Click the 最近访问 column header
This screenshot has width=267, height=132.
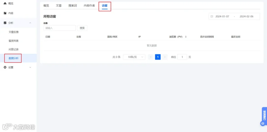click(236, 37)
